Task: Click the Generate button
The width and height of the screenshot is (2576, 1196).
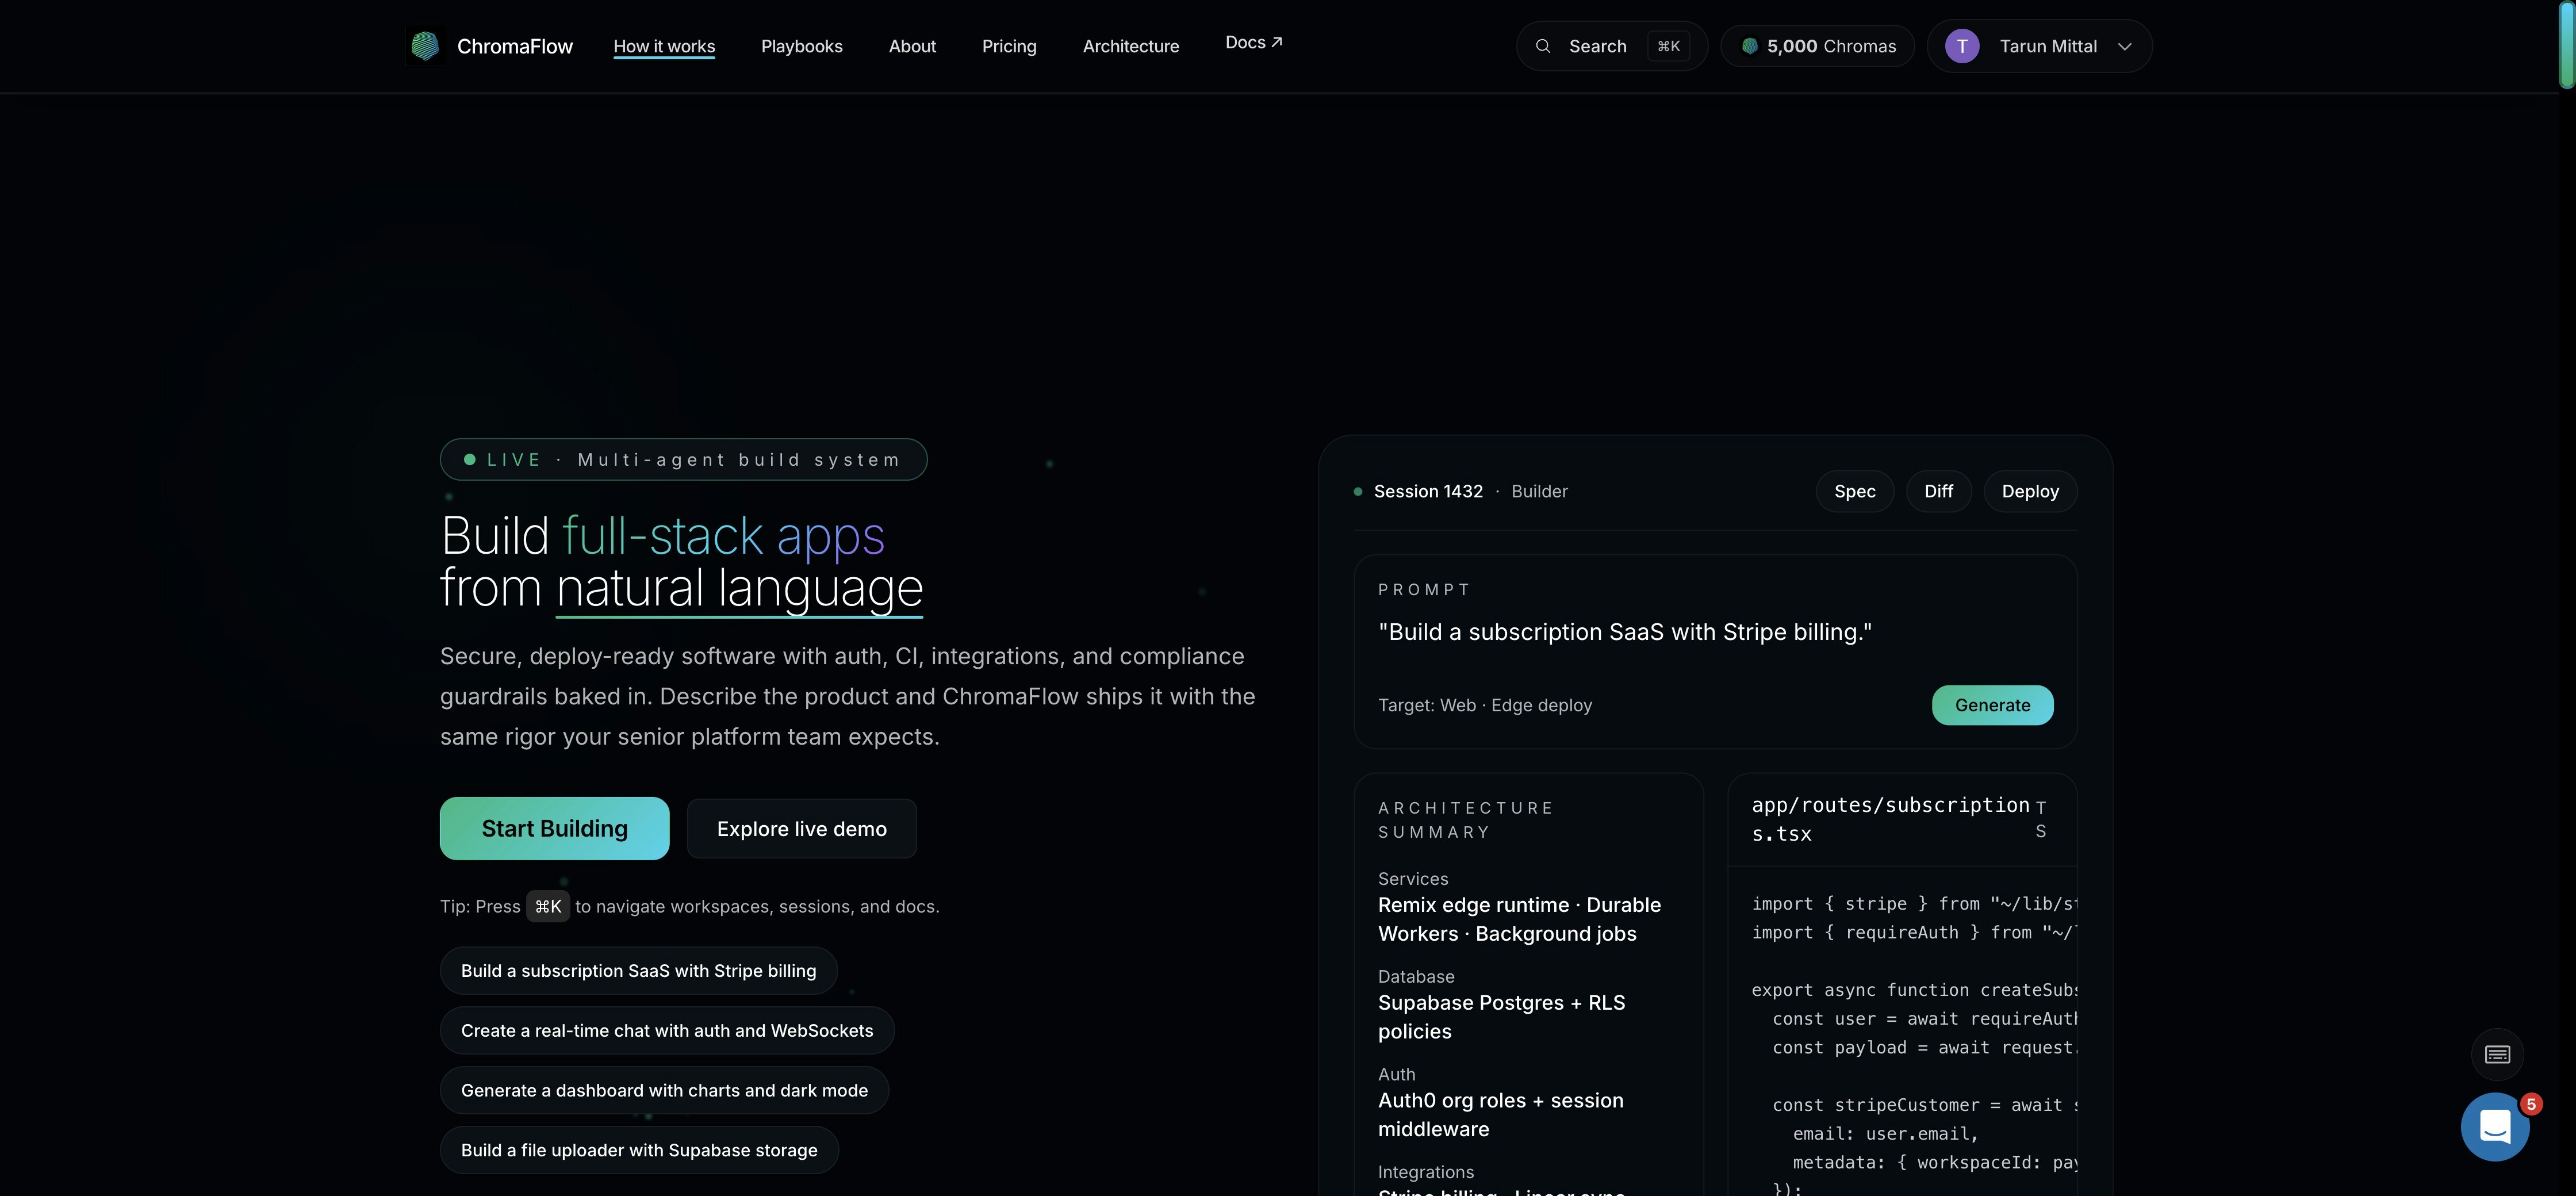Action: click(1992, 705)
